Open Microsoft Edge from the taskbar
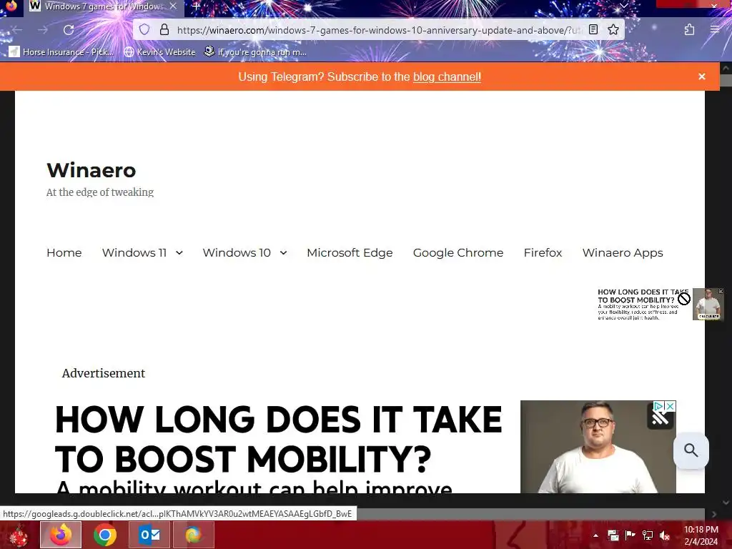The image size is (732, 549). (x=193, y=535)
